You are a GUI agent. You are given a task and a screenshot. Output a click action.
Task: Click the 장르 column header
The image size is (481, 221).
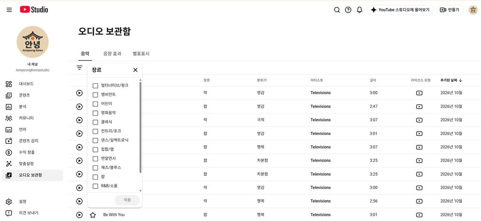pos(207,80)
